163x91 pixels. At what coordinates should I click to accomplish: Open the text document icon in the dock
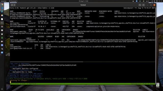[x=2, y=19]
